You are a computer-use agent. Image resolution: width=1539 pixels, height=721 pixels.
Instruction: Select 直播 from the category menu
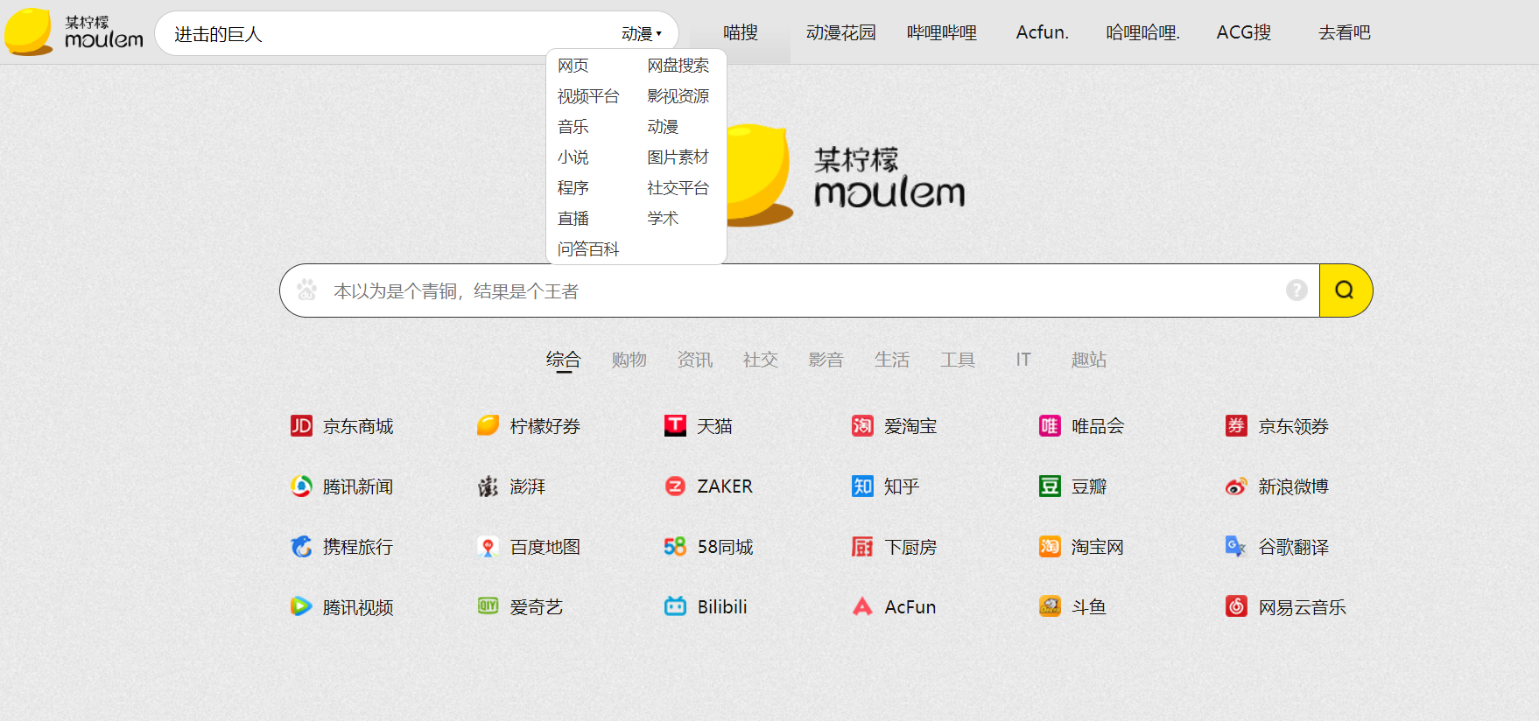[x=573, y=219]
